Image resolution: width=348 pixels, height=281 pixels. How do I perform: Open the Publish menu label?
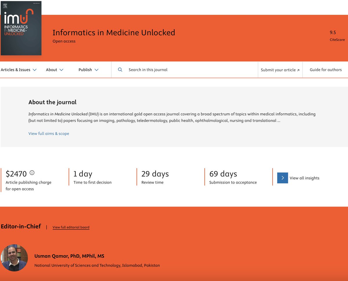pos(85,70)
